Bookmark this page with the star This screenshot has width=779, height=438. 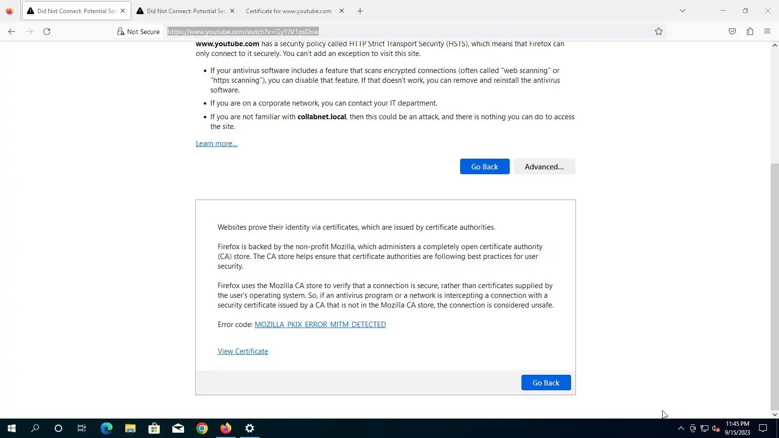click(x=659, y=32)
